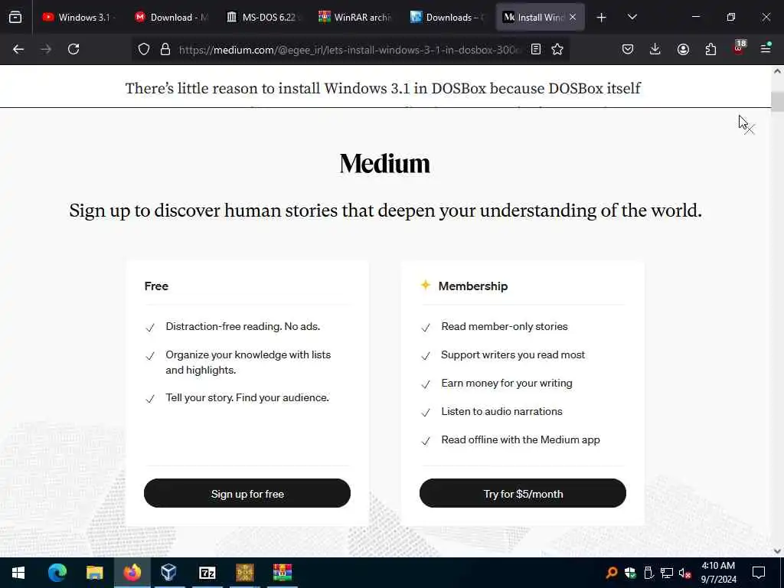Click 'Support writers you read most' text

pyautogui.click(x=512, y=355)
